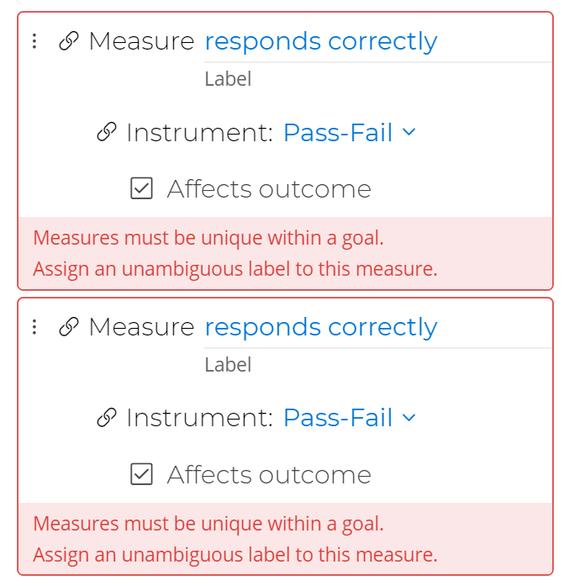Uncheck Affects outcome in the top measure
The height and width of the screenshot is (586, 564).
point(142,189)
